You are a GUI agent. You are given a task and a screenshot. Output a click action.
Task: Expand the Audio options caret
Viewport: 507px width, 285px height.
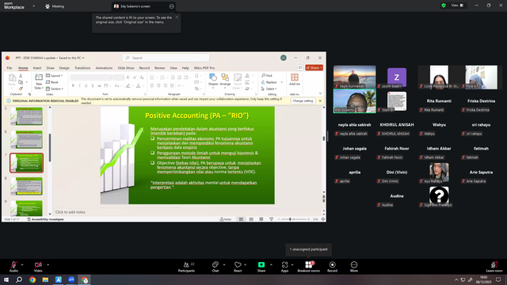tap(22, 264)
